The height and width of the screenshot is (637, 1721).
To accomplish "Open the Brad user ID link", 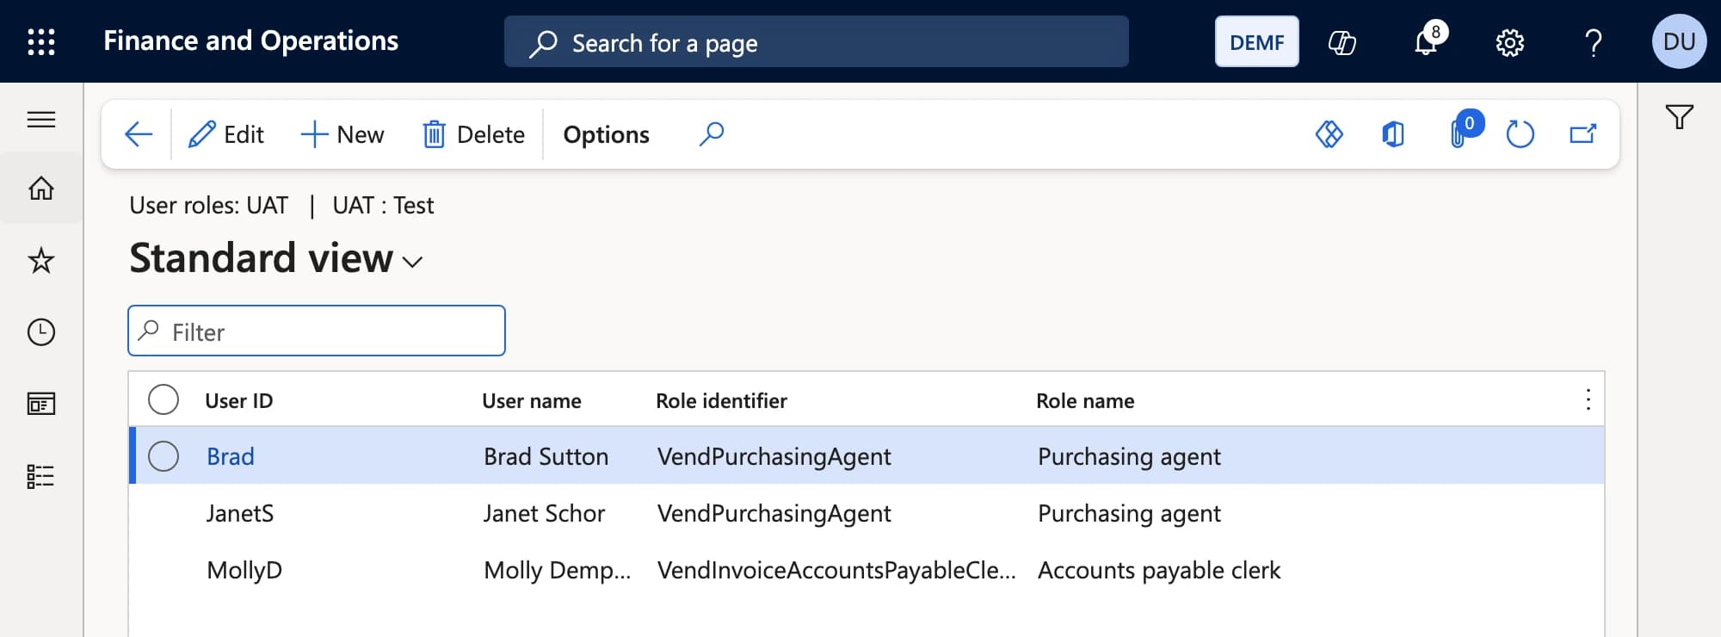I will click(x=231, y=456).
